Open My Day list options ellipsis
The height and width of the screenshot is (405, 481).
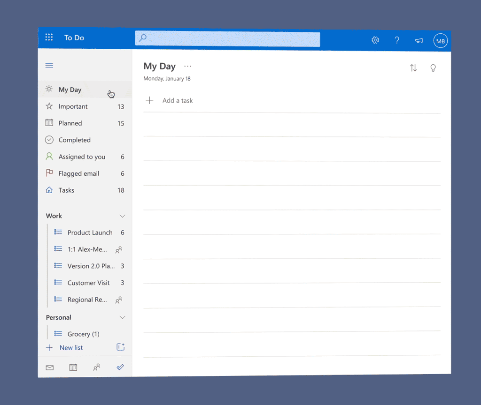pos(188,67)
